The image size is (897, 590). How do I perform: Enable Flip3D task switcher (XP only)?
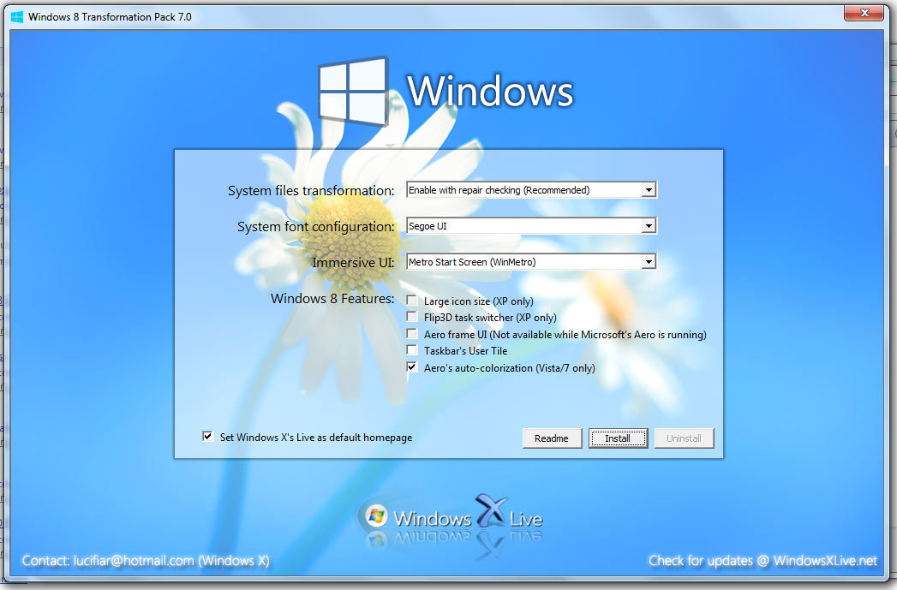[x=412, y=317]
